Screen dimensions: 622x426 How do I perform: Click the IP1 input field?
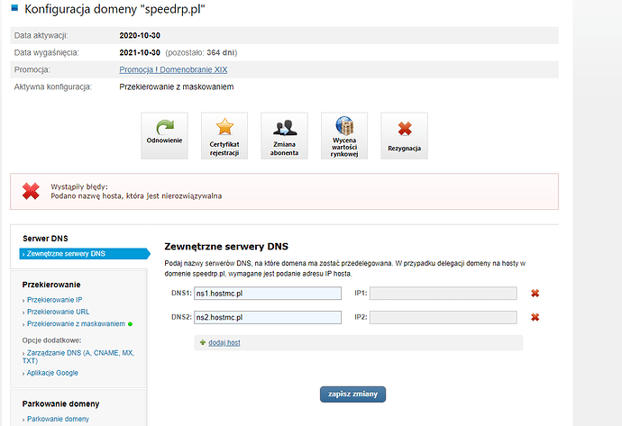443,293
